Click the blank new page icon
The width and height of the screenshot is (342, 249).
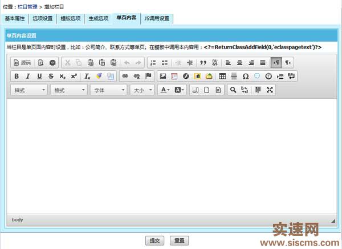206,90
